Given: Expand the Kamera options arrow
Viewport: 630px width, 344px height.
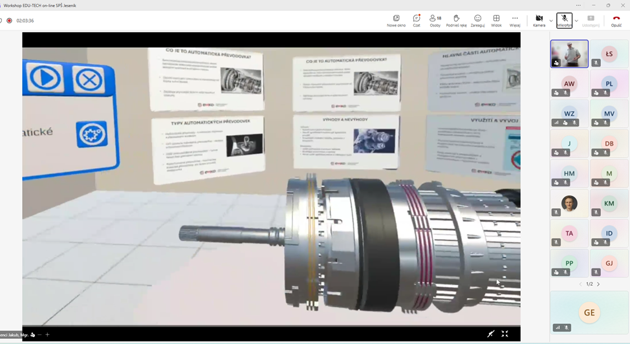Looking at the screenshot, I should [551, 20].
